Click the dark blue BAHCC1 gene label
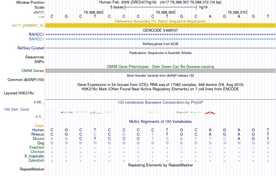The width and height of the screenshot is (276, 176). pos(36,34)
